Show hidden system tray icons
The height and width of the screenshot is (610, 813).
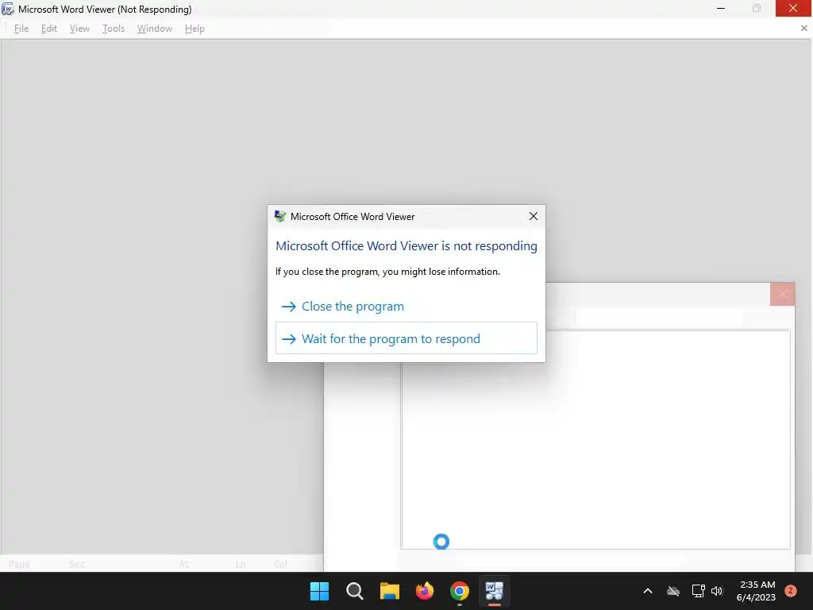648,591
